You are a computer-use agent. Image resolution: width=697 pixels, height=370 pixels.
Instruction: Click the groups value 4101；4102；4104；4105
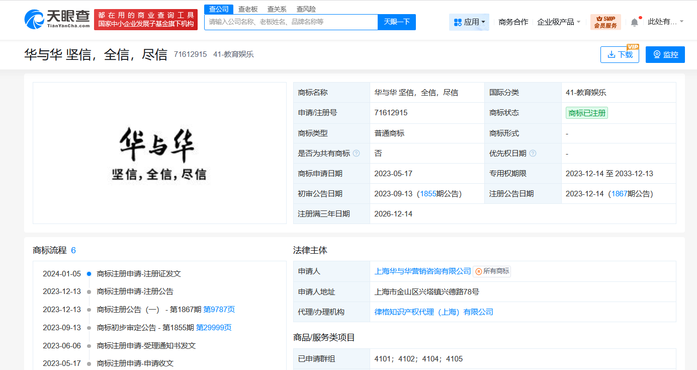(x=419, y=359)
